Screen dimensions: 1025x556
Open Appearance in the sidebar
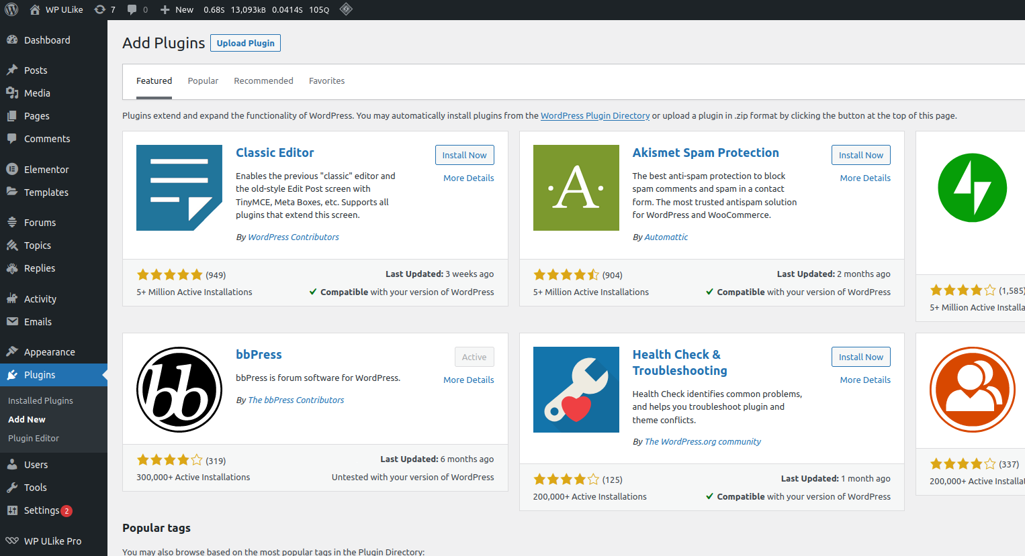click(x=54, y=351)
